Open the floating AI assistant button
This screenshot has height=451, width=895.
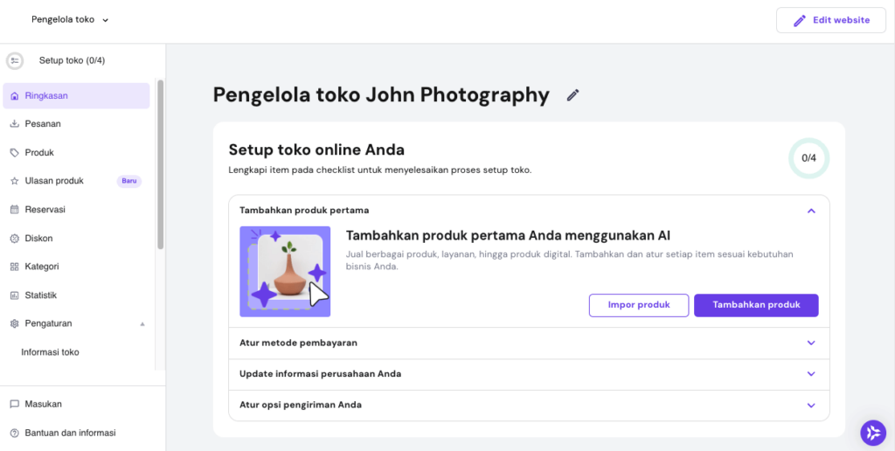872,433
